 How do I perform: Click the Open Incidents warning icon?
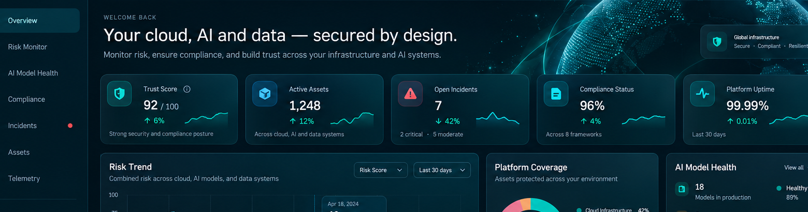pyautogui.click(x=411, y=94)
